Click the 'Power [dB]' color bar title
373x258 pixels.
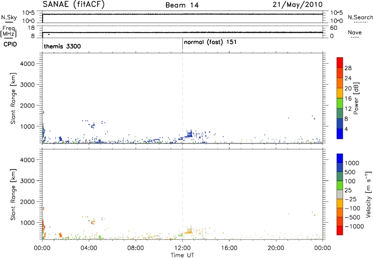(x=356, y=98)
